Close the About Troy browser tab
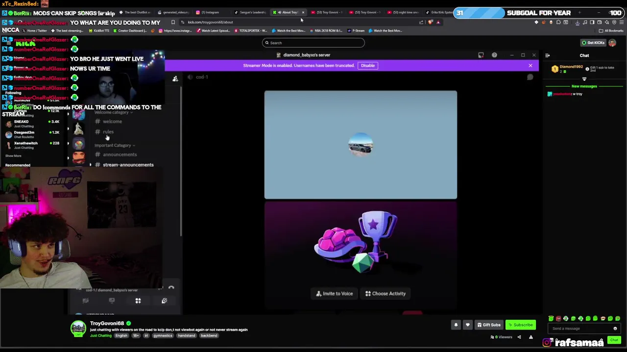The image size is (627, 352). (x=303, y=12)
